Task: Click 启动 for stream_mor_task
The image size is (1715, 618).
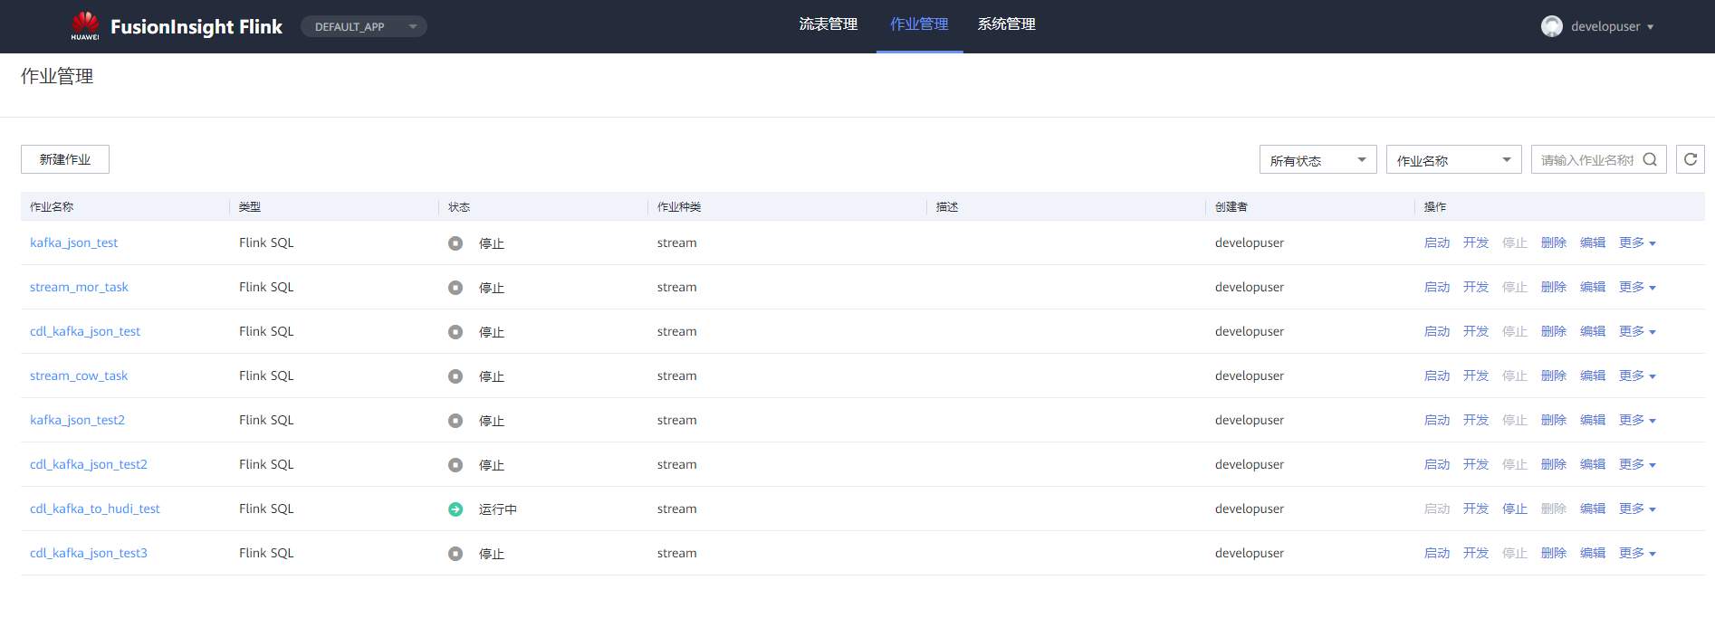Action: point(1437,287)
